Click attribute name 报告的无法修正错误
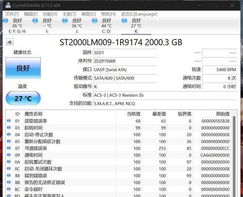Image resolution: width=243 pixels, height=197 pixels. pos(45,182)
